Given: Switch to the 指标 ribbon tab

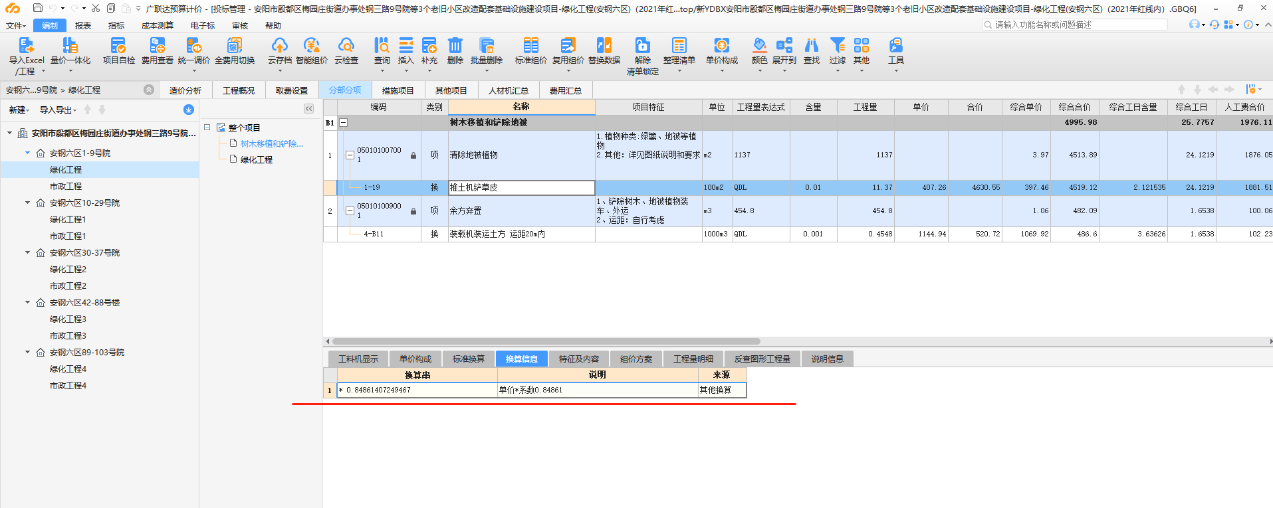Looking at the screenshot, I should click(x=116, y=25).
